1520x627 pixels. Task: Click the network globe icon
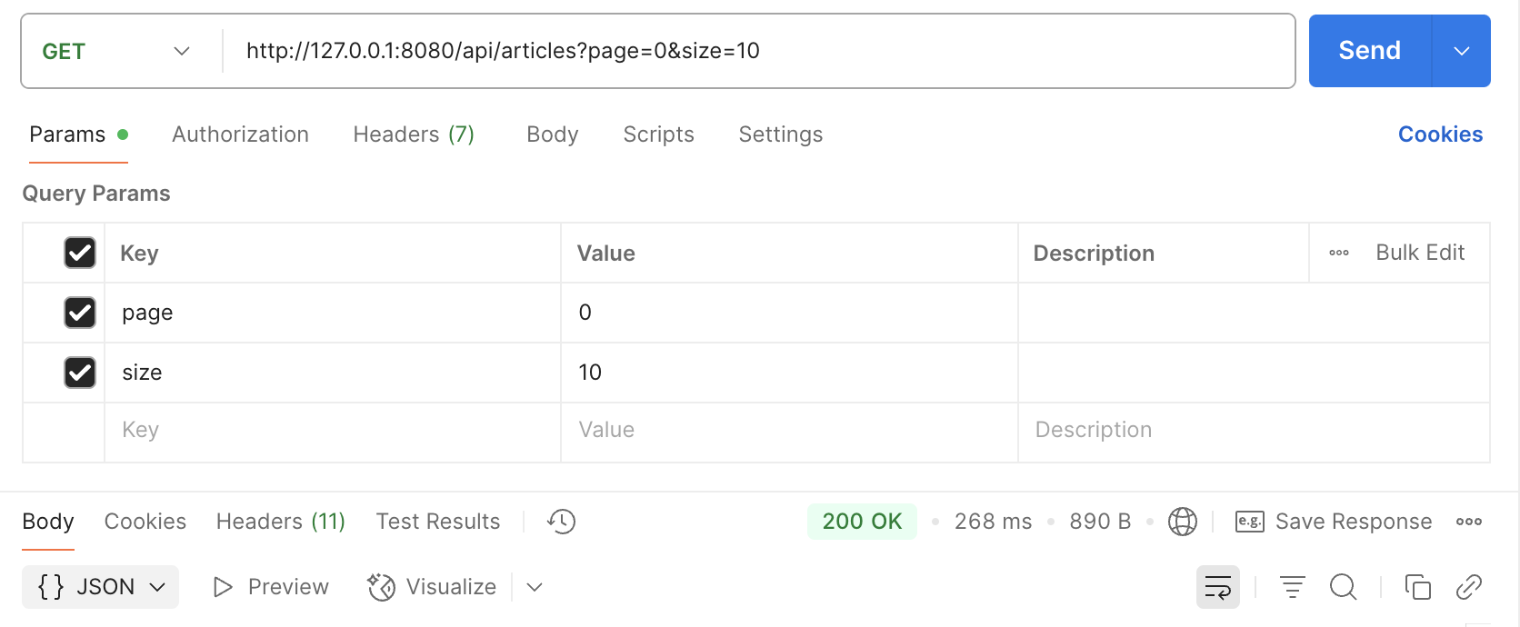tap(1182, 522)
